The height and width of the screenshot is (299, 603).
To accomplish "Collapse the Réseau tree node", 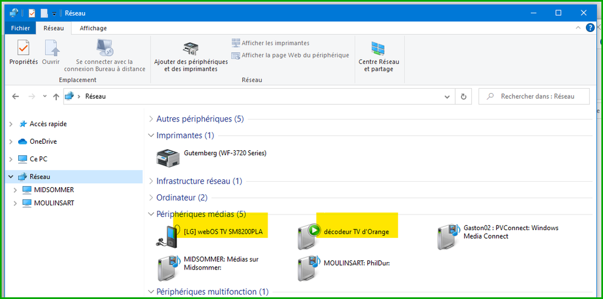I will click(11, 177).
